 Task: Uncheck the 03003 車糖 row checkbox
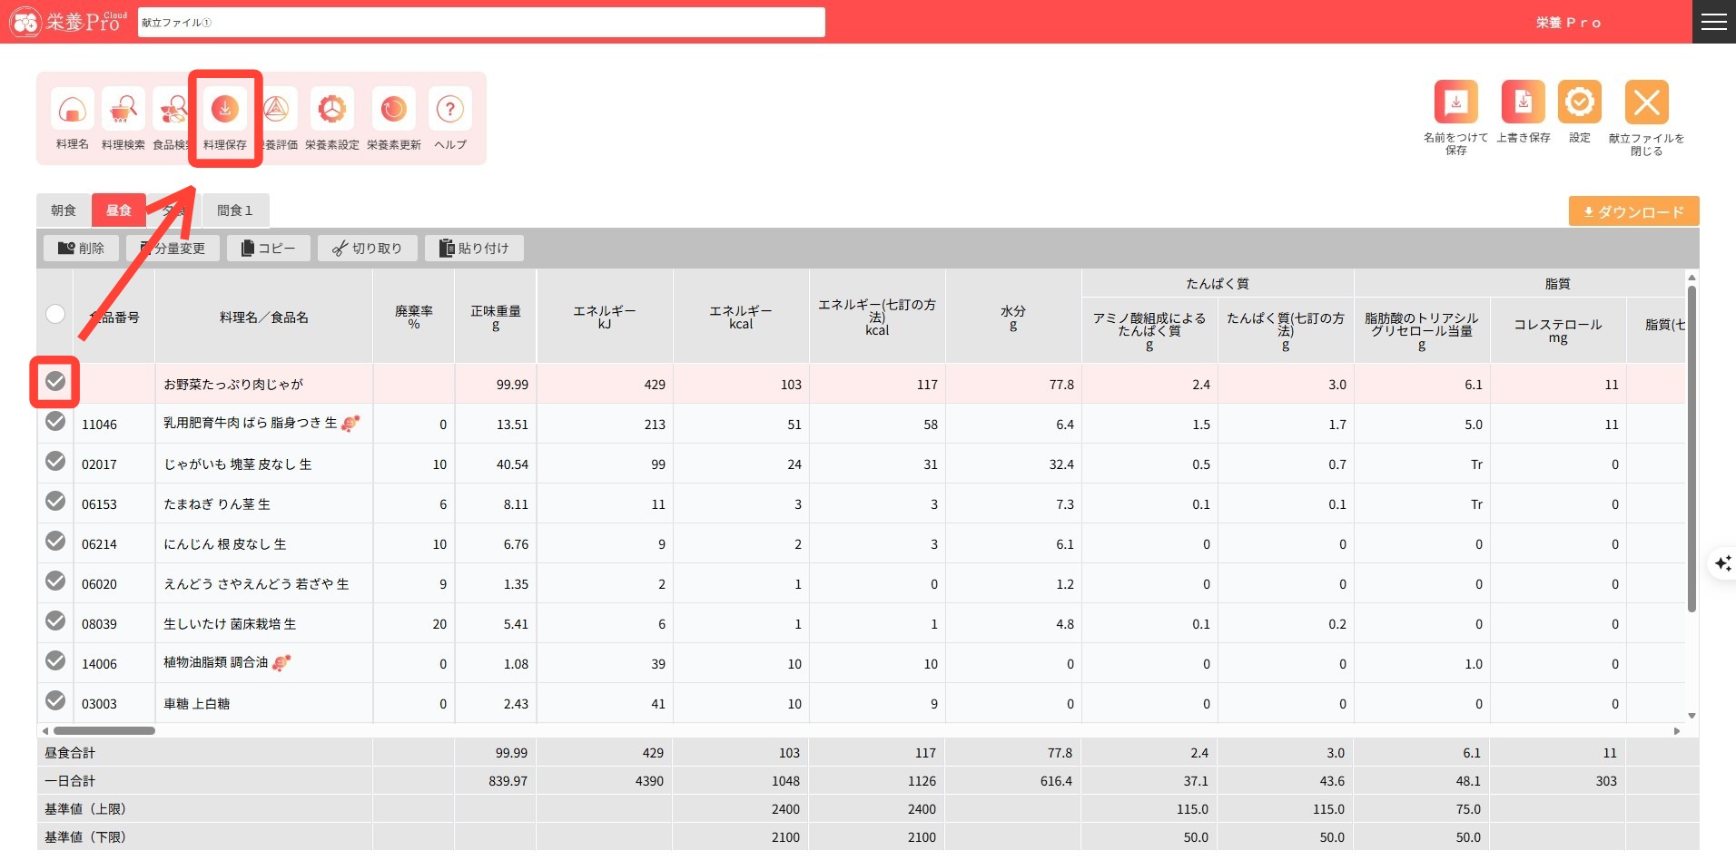coord(55,700)
